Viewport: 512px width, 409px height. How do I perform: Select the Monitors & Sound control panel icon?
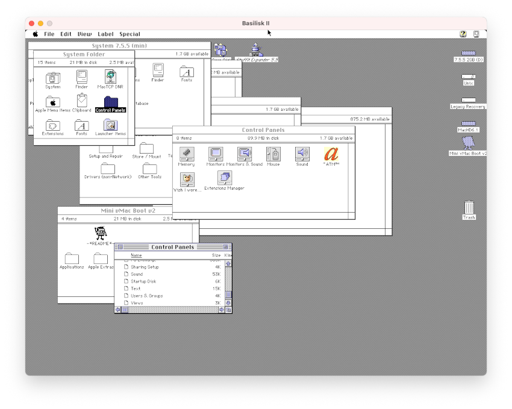(x=244, y=154)
